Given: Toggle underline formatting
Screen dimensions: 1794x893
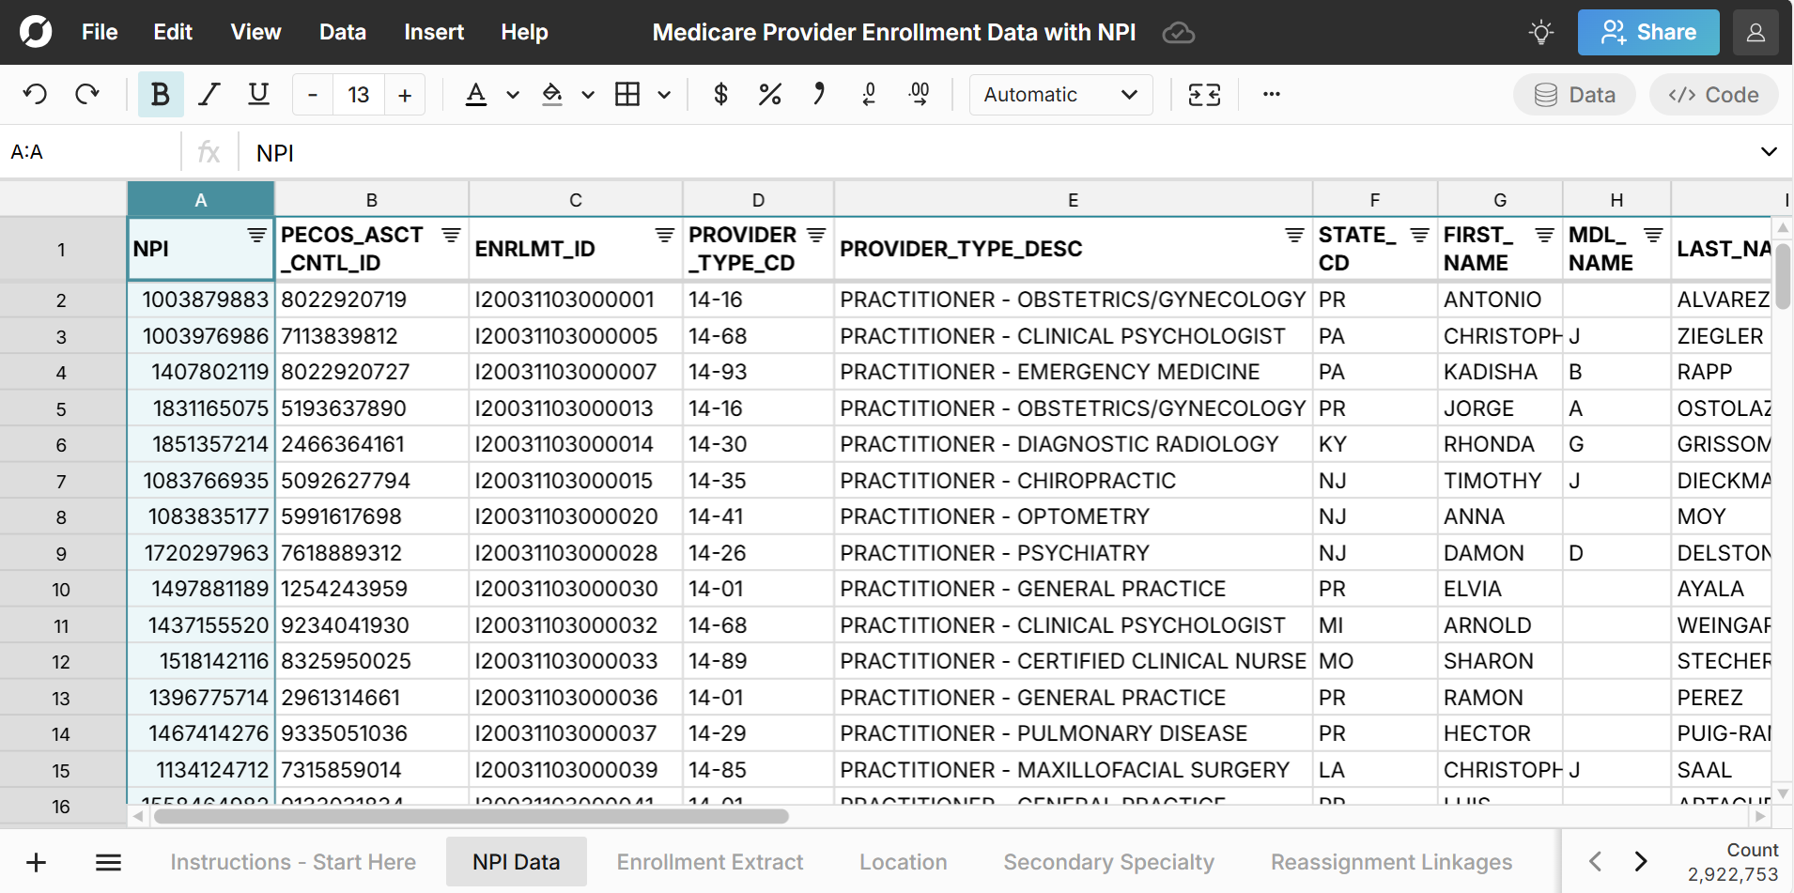Looking at the screenshot, I should [258, 94].
